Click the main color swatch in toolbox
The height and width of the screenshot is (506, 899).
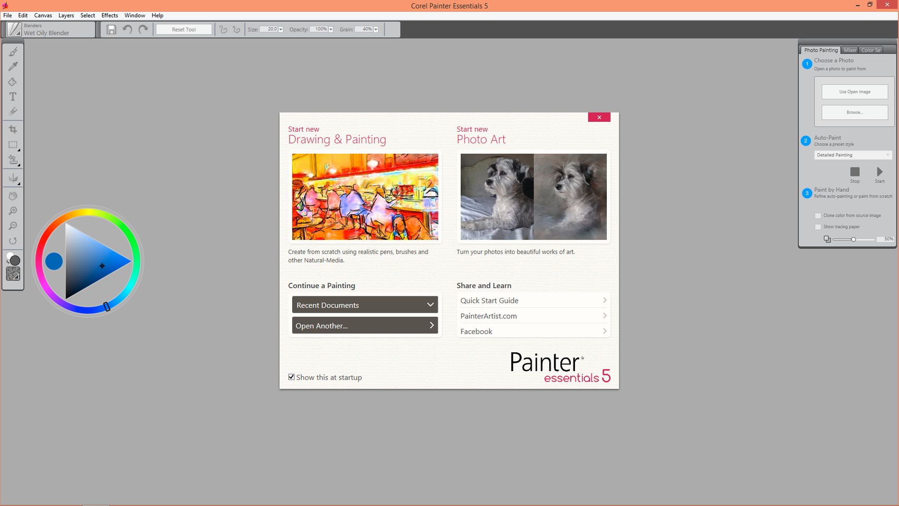pyautogui.click(x=15, y=260)
